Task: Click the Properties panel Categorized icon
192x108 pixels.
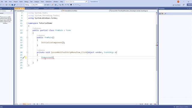Action: 160,13
